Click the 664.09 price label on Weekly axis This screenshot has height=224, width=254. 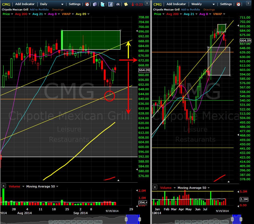[245, 41]
